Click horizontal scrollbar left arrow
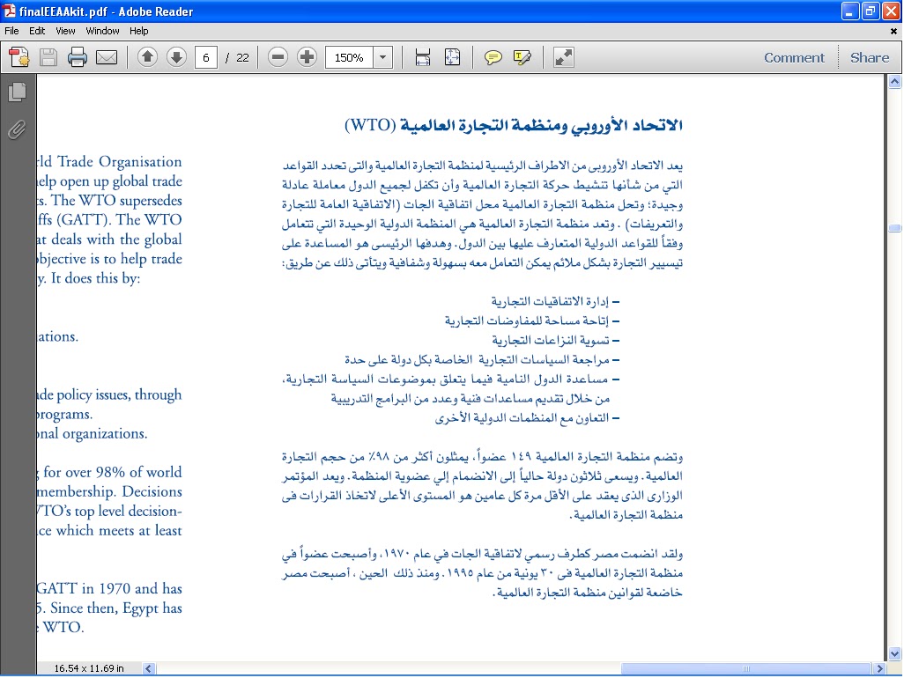904x678 pixels. pos(149,668)
